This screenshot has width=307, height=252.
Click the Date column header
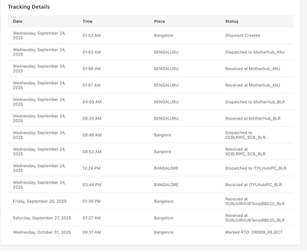pos(18,21)
